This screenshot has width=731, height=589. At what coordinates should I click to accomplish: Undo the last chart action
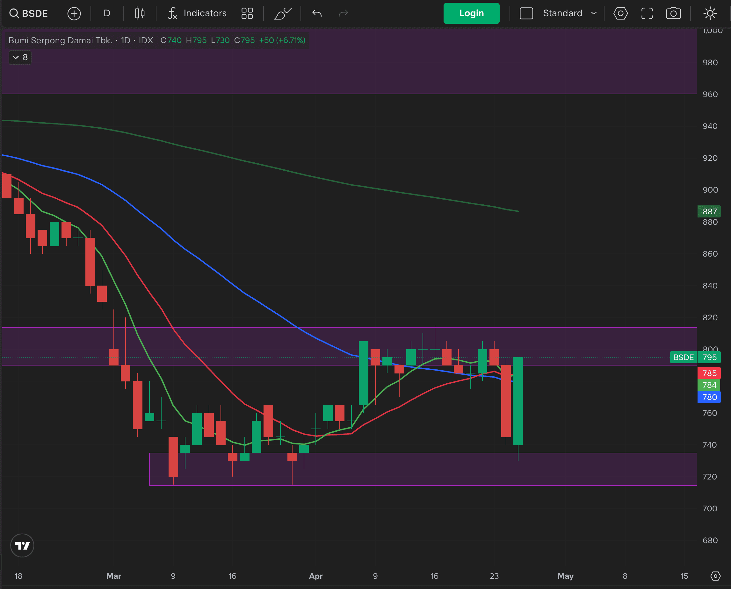pos(317,13)
